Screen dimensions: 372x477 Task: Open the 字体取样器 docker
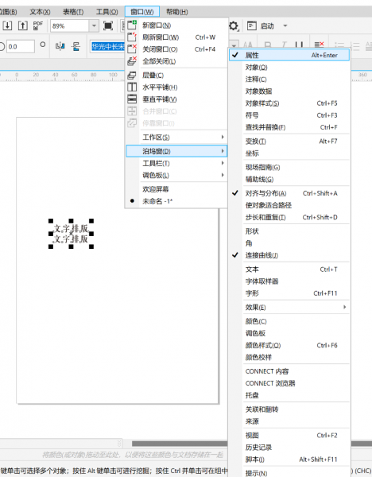coord(289,281)
